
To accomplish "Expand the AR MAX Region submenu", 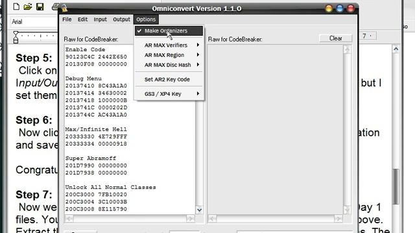I will pyautogui.click(x=169, y=55).
